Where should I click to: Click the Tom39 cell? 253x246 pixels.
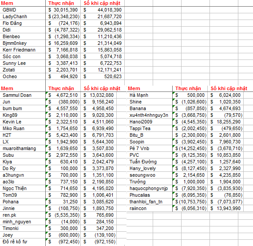pos(23,195)
